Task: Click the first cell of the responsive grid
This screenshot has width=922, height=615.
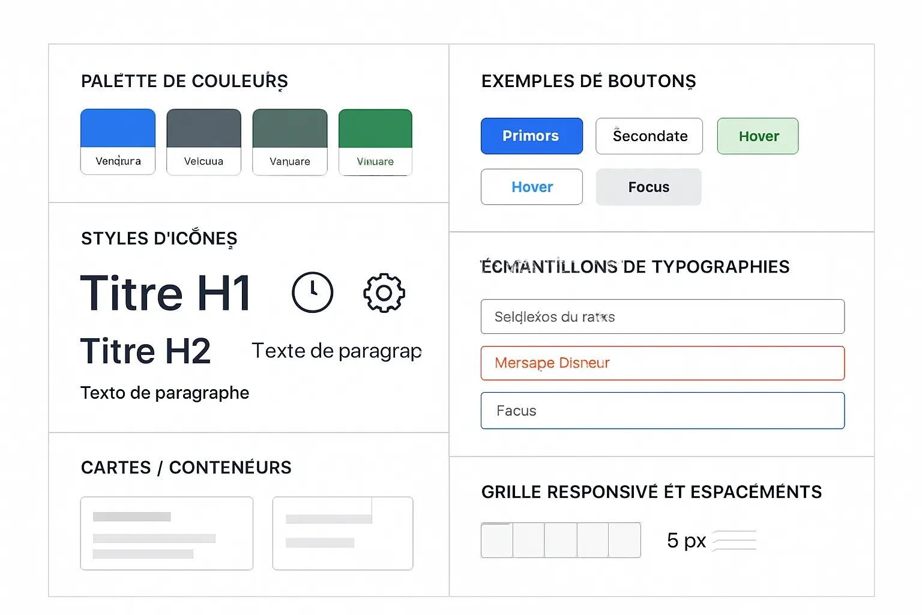Action: [x=496, y=540]
